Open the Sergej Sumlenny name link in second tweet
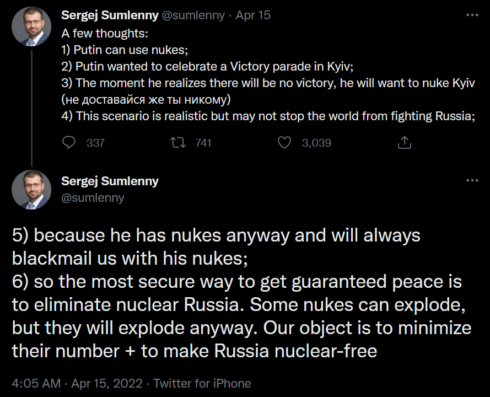 tap(110, 181)
